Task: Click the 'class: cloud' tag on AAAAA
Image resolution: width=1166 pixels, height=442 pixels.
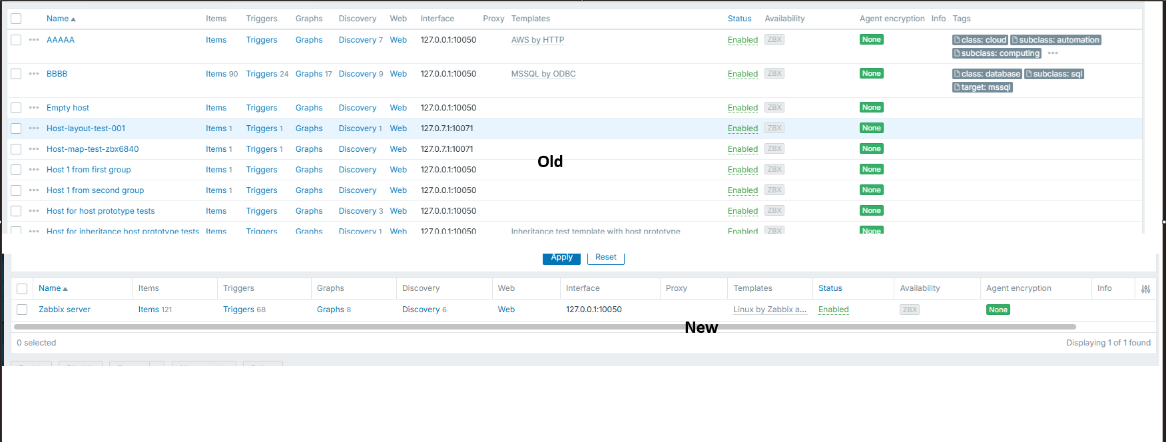Action: click(x=980, y=40)
